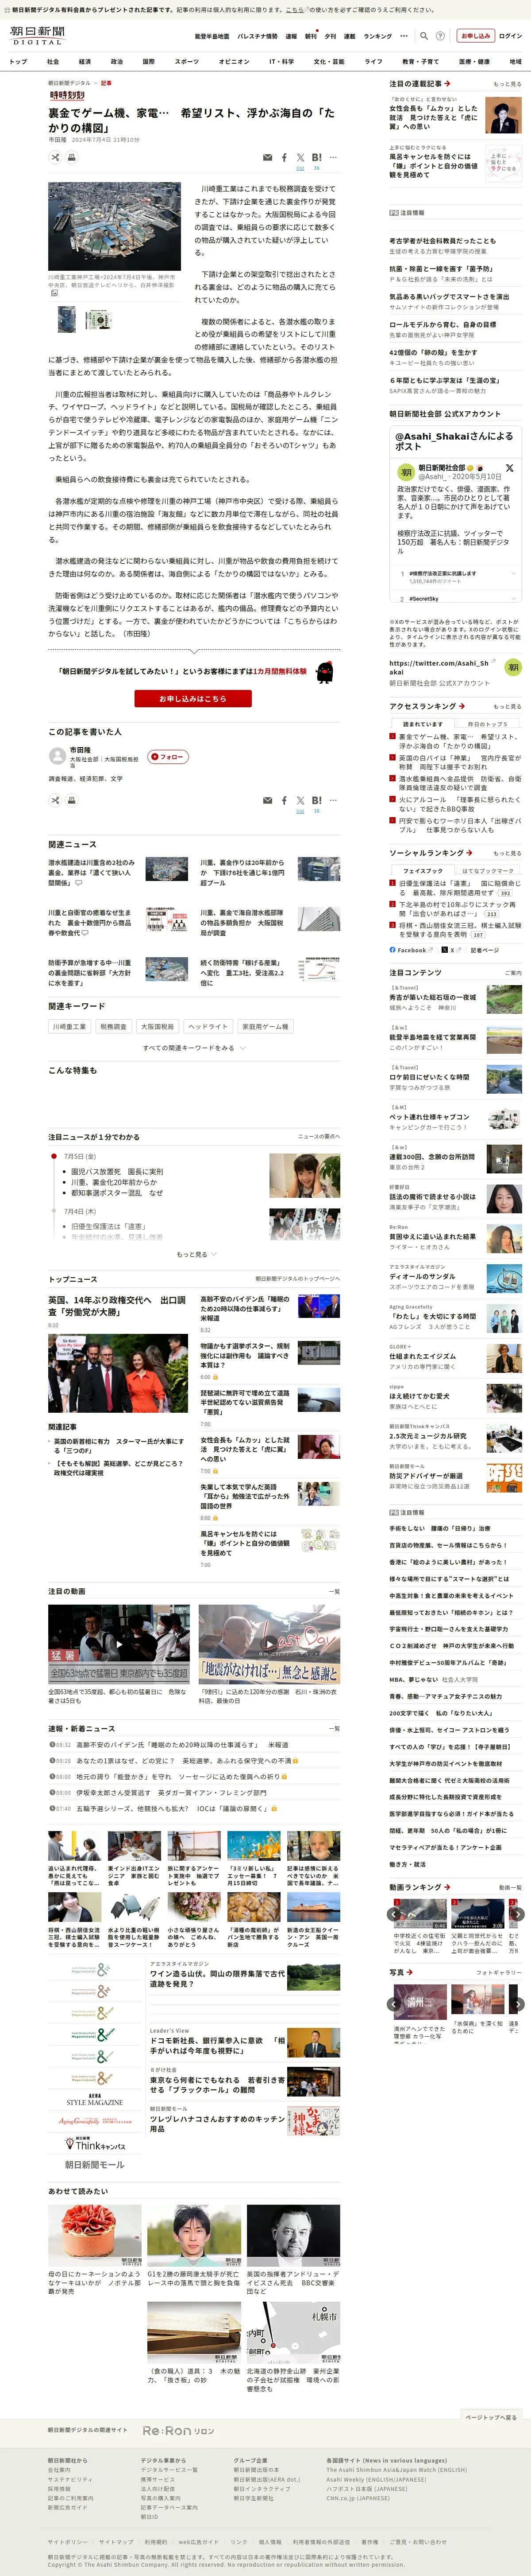
Task: Open もっと見る beside 注目の連載記事
Action: point(507,84)
